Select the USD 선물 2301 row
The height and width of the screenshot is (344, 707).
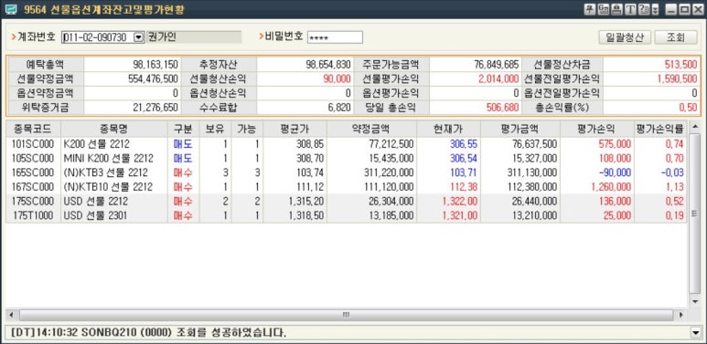click(x=346, y=216)
